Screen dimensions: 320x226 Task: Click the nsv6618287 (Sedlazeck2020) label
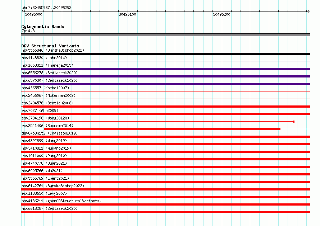click(50, 208)
